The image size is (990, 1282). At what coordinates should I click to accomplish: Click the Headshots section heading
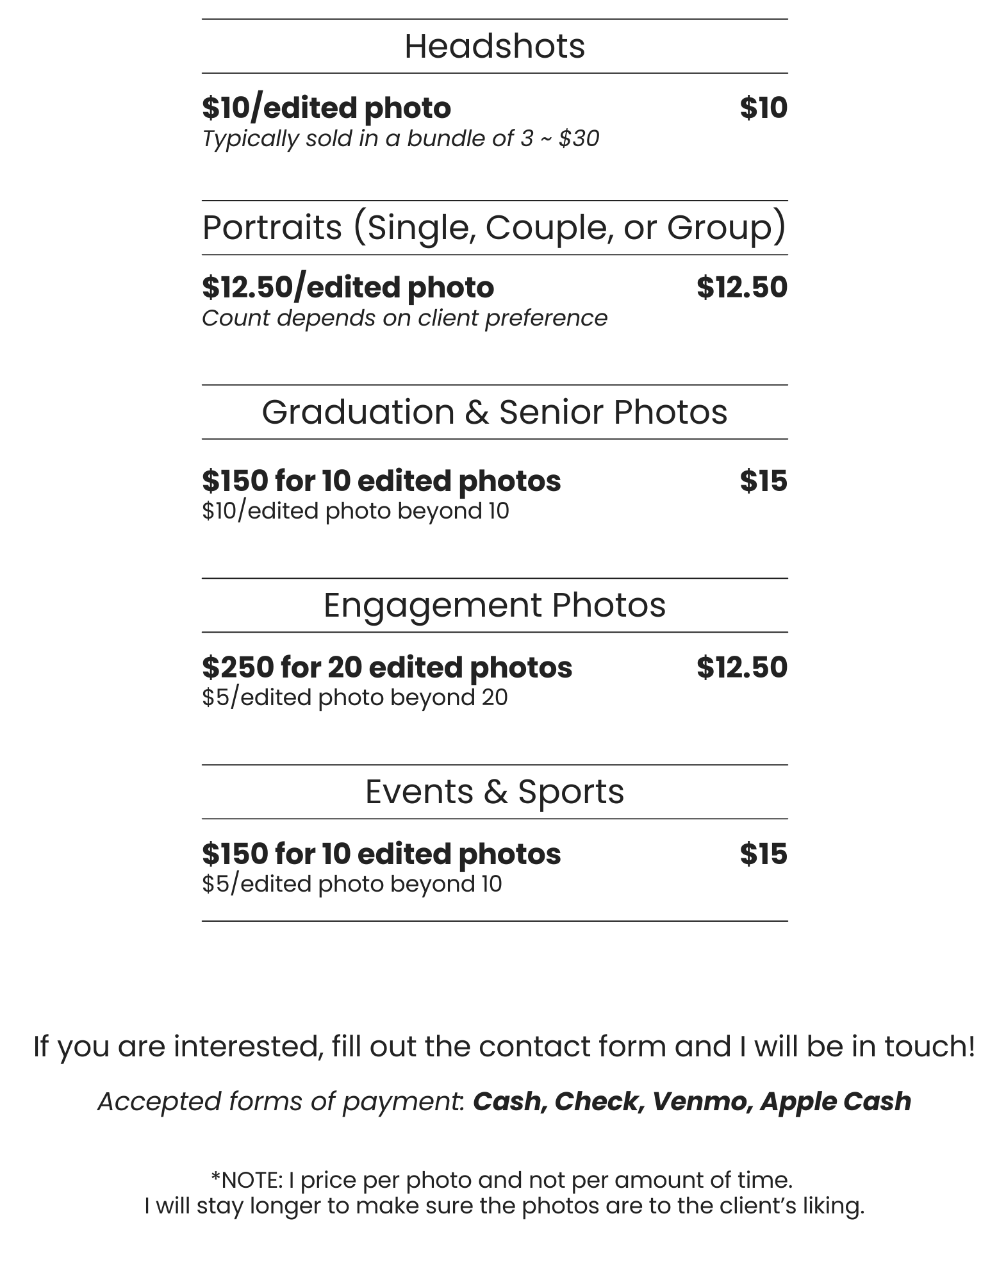[x=495, y=46]
